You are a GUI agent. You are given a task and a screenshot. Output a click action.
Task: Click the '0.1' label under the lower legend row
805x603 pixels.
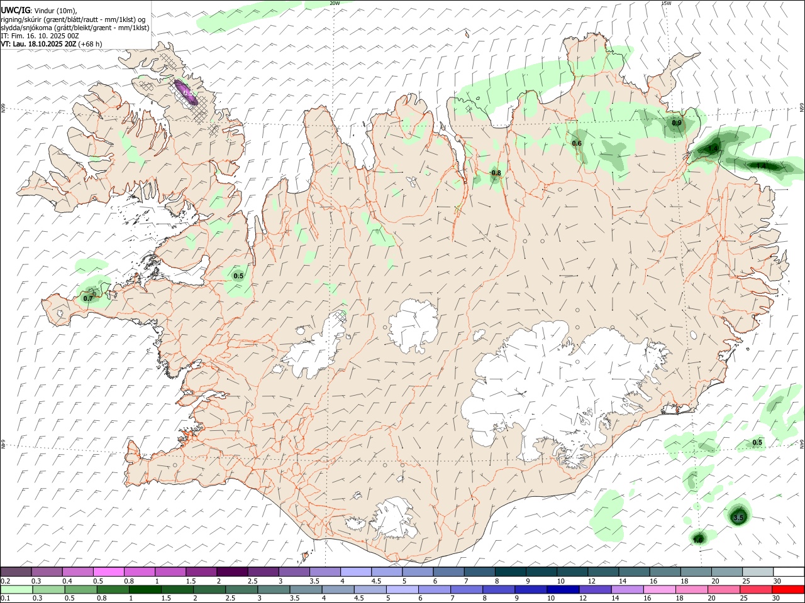(6, 599)
